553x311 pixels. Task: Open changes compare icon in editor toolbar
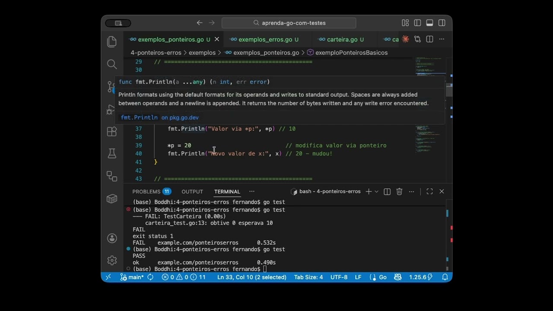click(417, 39)
